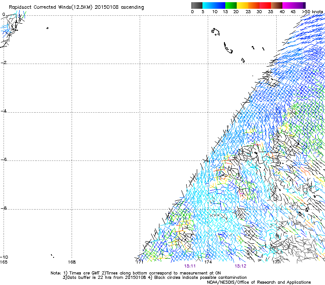Image resolution: width=325 pixels, height=285 pixels.
Task: Click the orange 25-30 knots color swatch
Action: (x=254, y=5)
